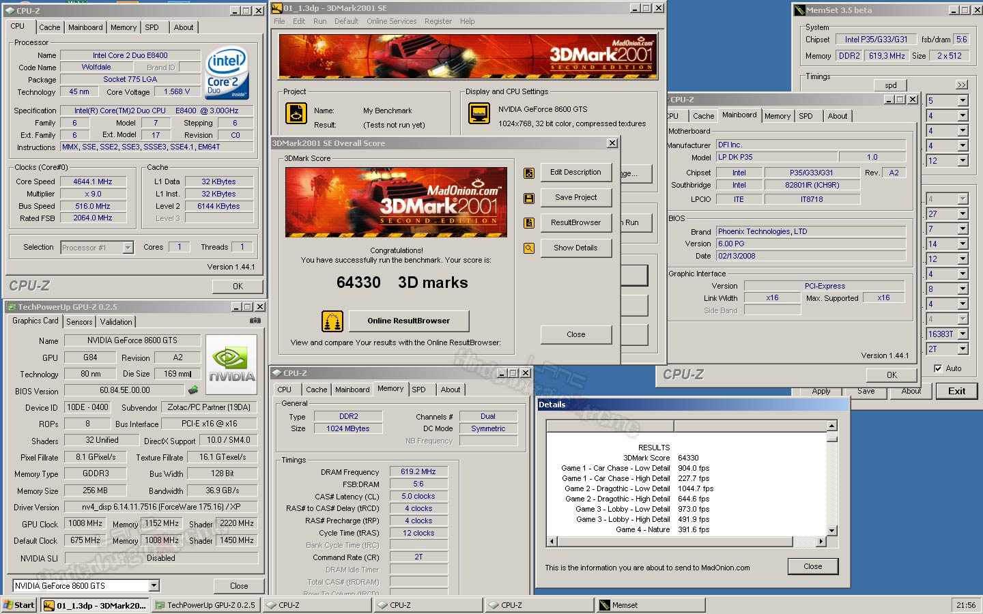Click the Show Details magnifier icon
Screen dimensions: 983x614
click(x=529, y=248)
